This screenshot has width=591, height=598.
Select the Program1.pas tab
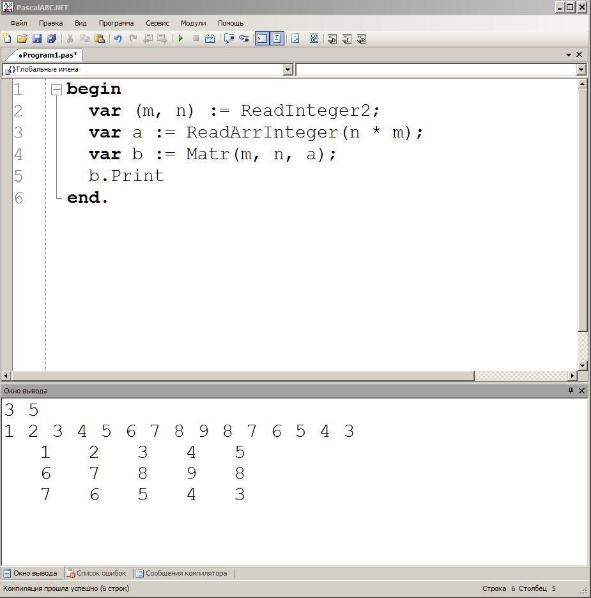48,55
